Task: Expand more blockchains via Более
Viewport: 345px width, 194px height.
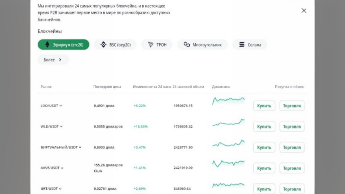Action: (53, 60)
